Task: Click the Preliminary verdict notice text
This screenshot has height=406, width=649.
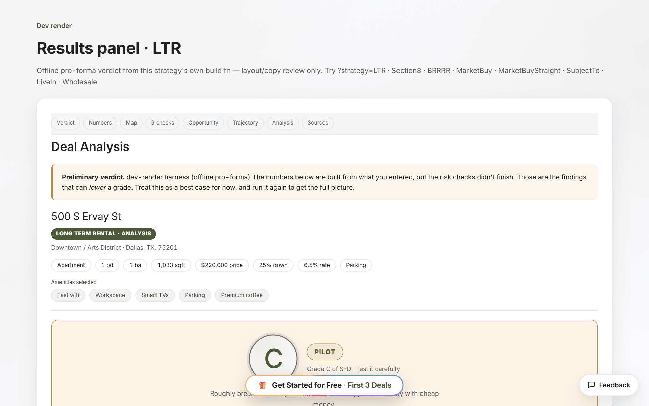Action: [x=324, y=182]
